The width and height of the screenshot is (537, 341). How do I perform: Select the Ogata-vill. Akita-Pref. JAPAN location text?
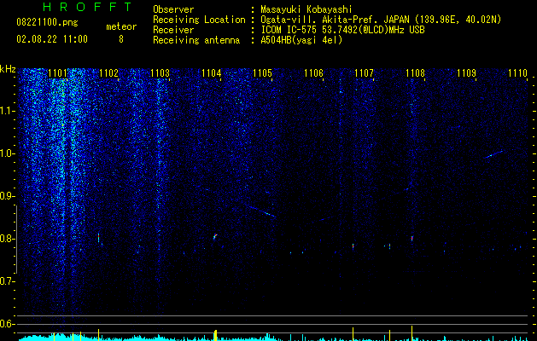(x=381, y=20)
